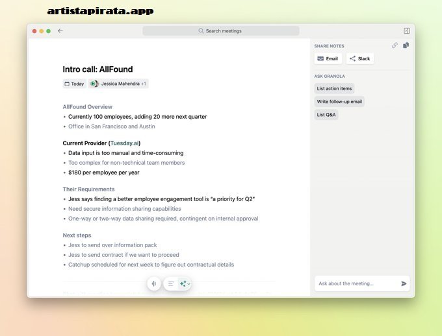
Task: Click "Currently 100 employees, adding 20 more" line
Action: pyautogui.click(x=138, y=117)
